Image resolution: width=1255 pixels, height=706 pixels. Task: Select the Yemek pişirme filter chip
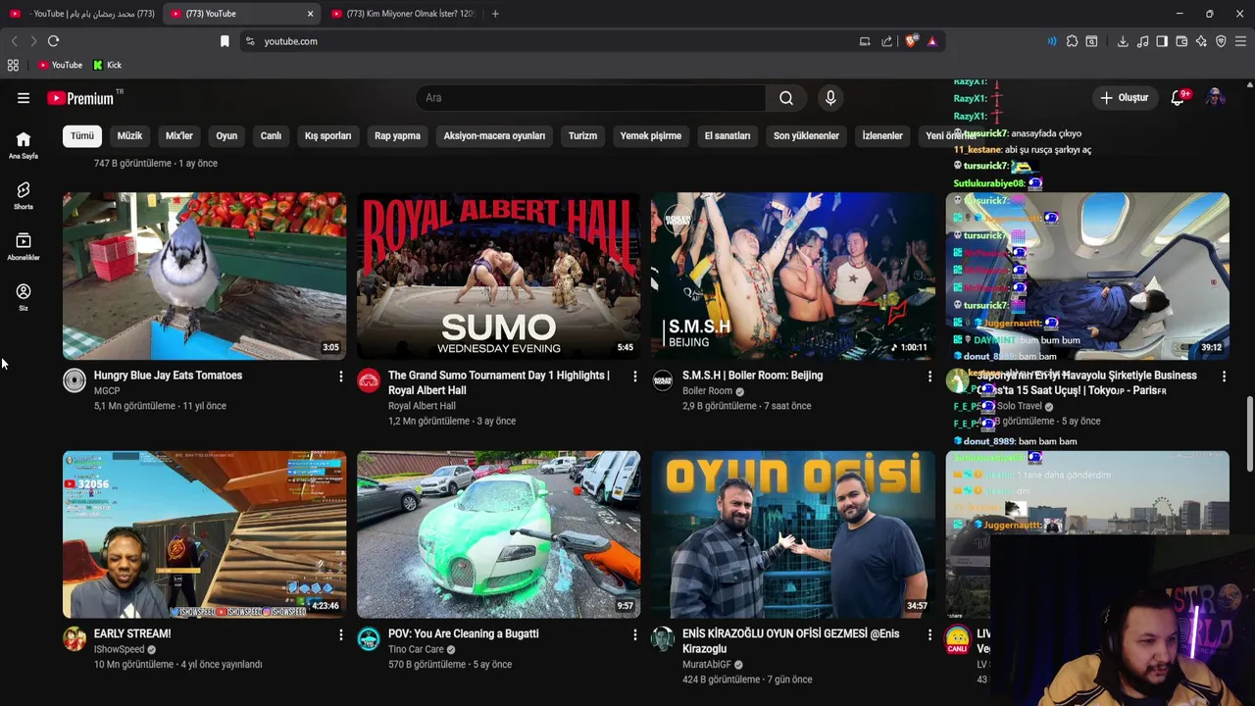(x=650, y=136)
